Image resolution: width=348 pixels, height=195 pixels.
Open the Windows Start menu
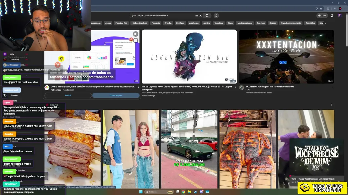[x=141, y=192]
